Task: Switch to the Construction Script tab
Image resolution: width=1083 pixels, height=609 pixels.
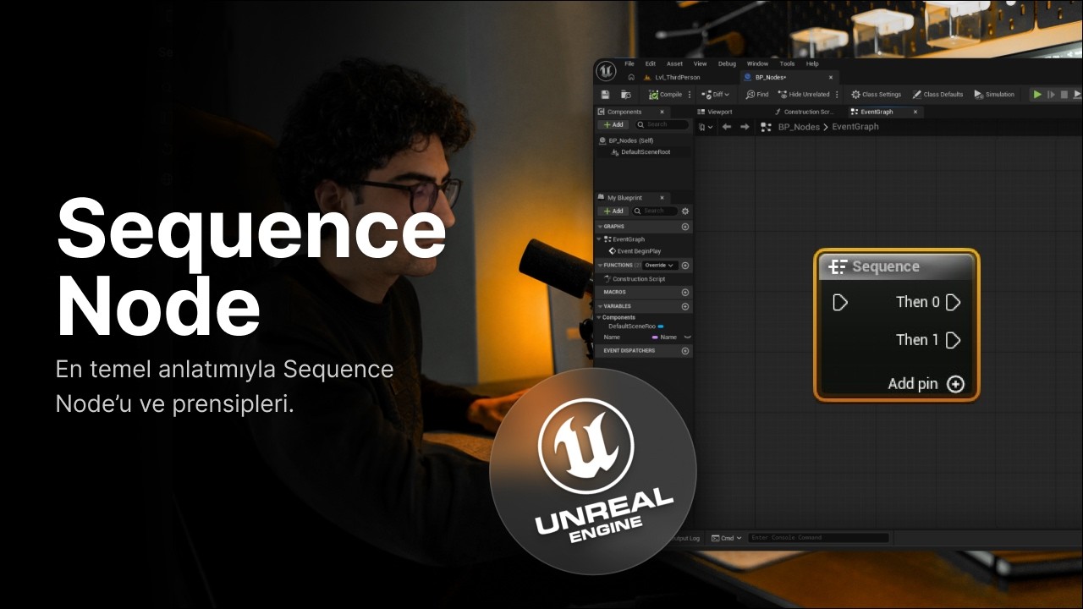Action: coord(804,112)
